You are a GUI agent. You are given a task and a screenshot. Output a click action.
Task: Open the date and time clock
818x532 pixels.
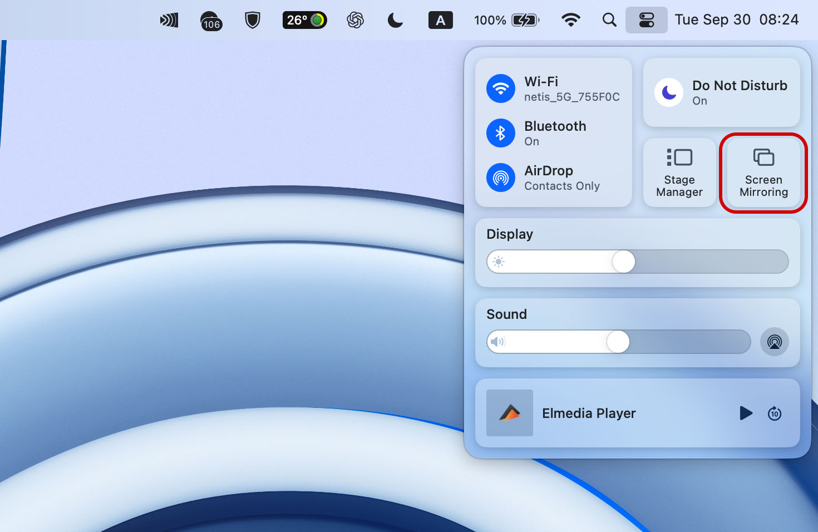[736, 20]
